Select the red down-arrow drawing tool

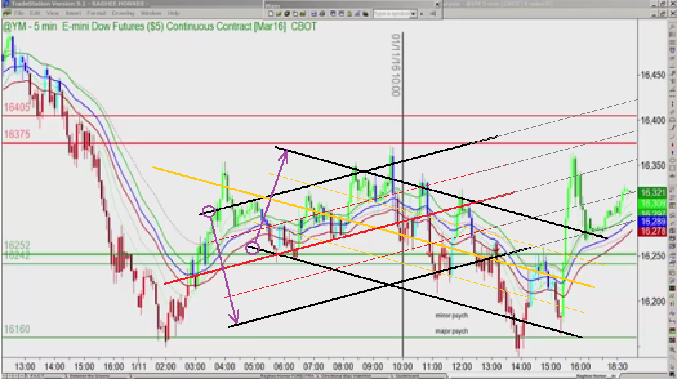pyautogui.click(x=672, y=144)
